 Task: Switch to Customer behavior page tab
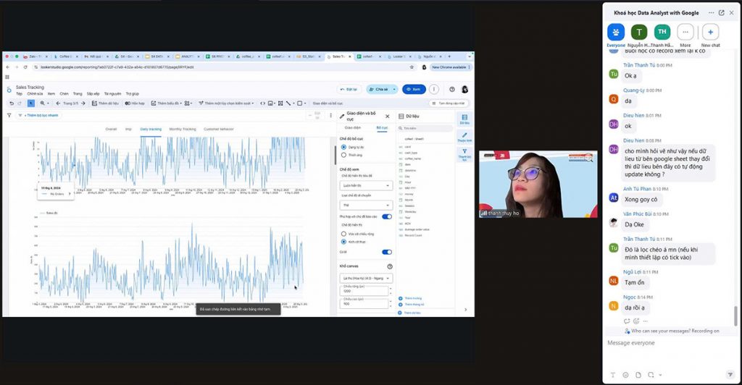pos(219,129)
